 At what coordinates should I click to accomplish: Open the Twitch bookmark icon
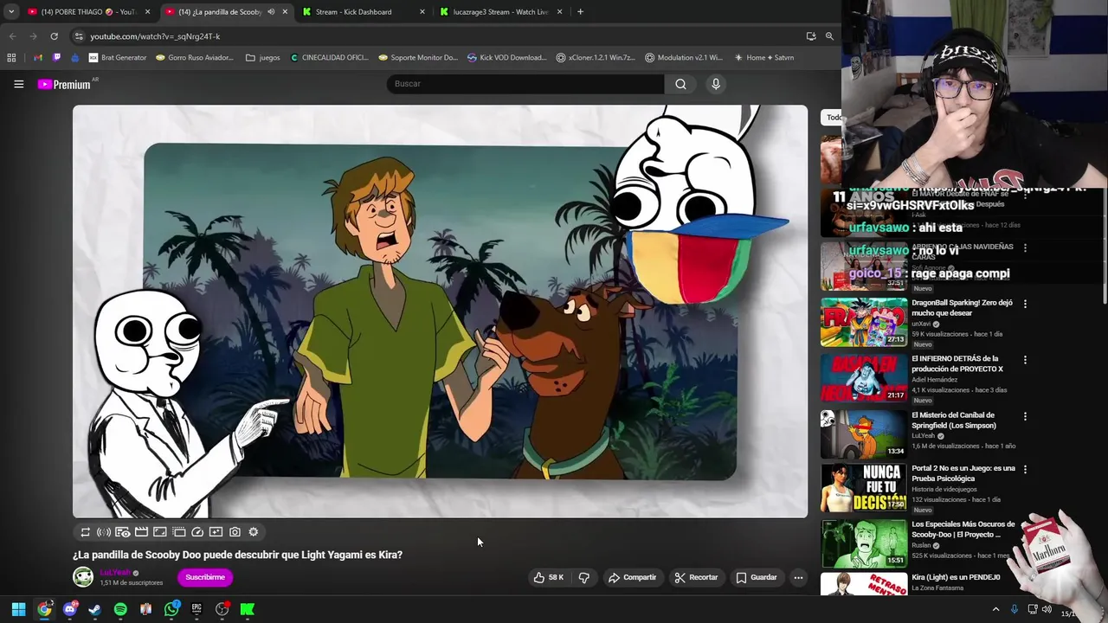(56, 58)
